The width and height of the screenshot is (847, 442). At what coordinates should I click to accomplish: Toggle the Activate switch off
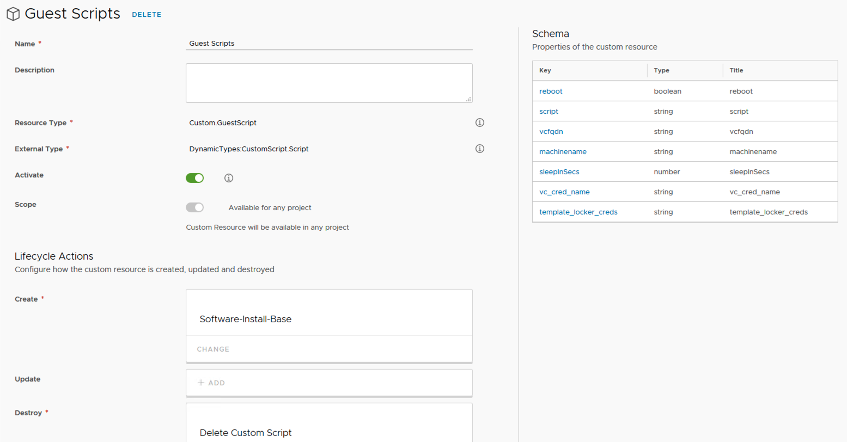pos(195,178)
